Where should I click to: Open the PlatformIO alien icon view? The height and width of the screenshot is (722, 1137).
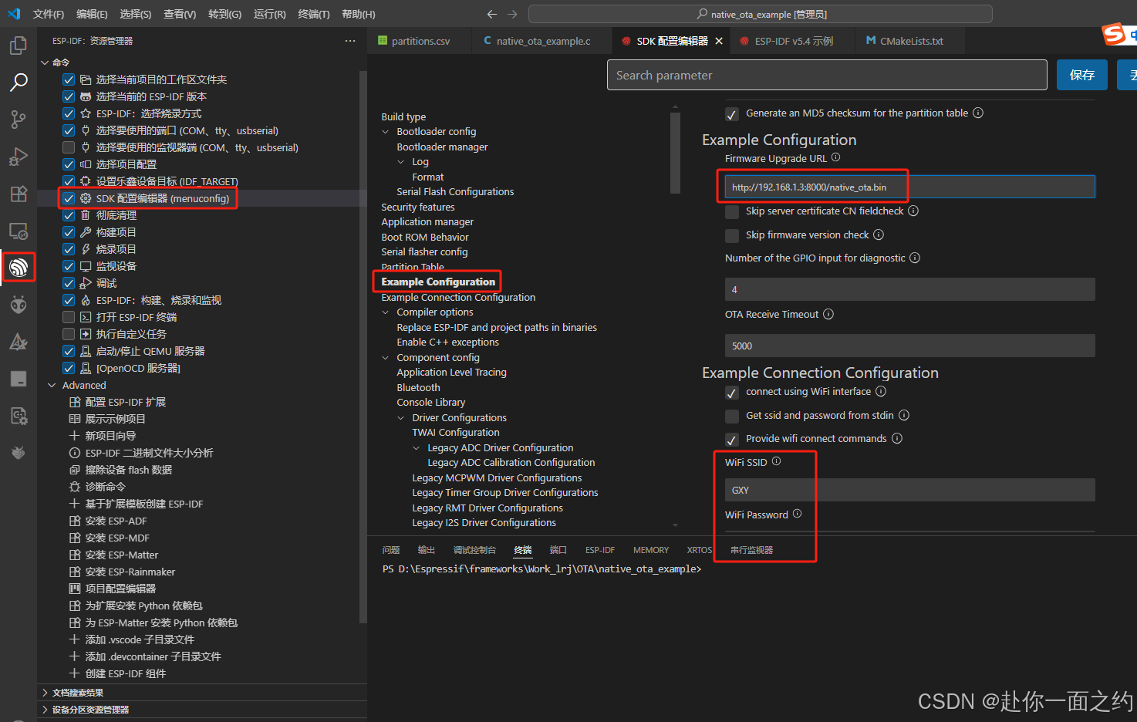(x=19, y=305)
